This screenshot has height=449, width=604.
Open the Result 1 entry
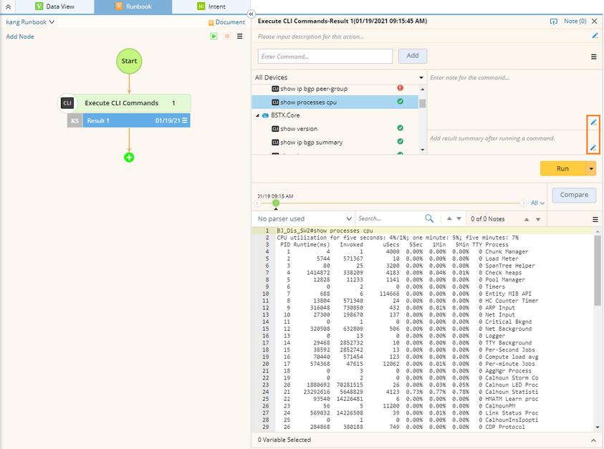pos(129,120)
